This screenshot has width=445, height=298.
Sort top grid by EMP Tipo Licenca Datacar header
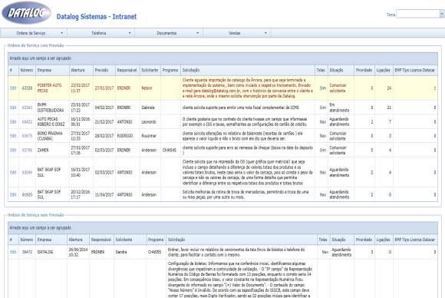415,70
